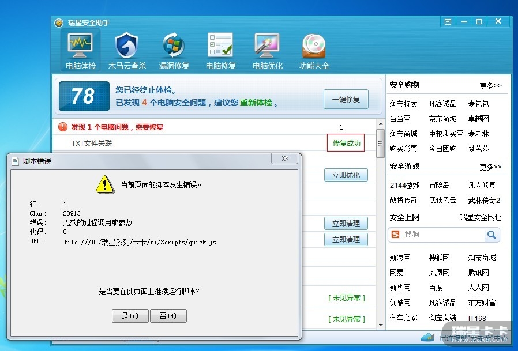Viewport: 518px width, 351px height.
Task: Open the 百度 link
Action: 436,288
